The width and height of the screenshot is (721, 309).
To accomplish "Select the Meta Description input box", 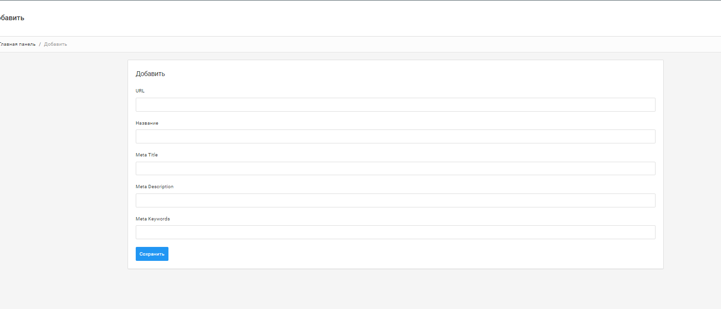I will (x=395, y=201).
